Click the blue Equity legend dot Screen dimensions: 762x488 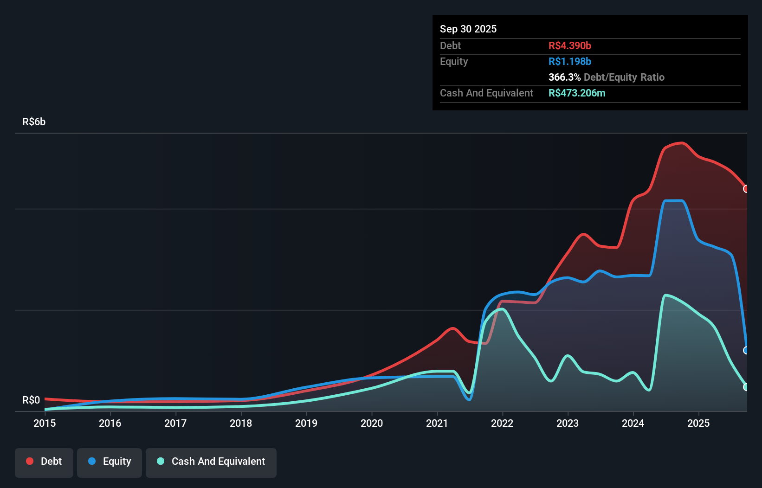[92, 461]
